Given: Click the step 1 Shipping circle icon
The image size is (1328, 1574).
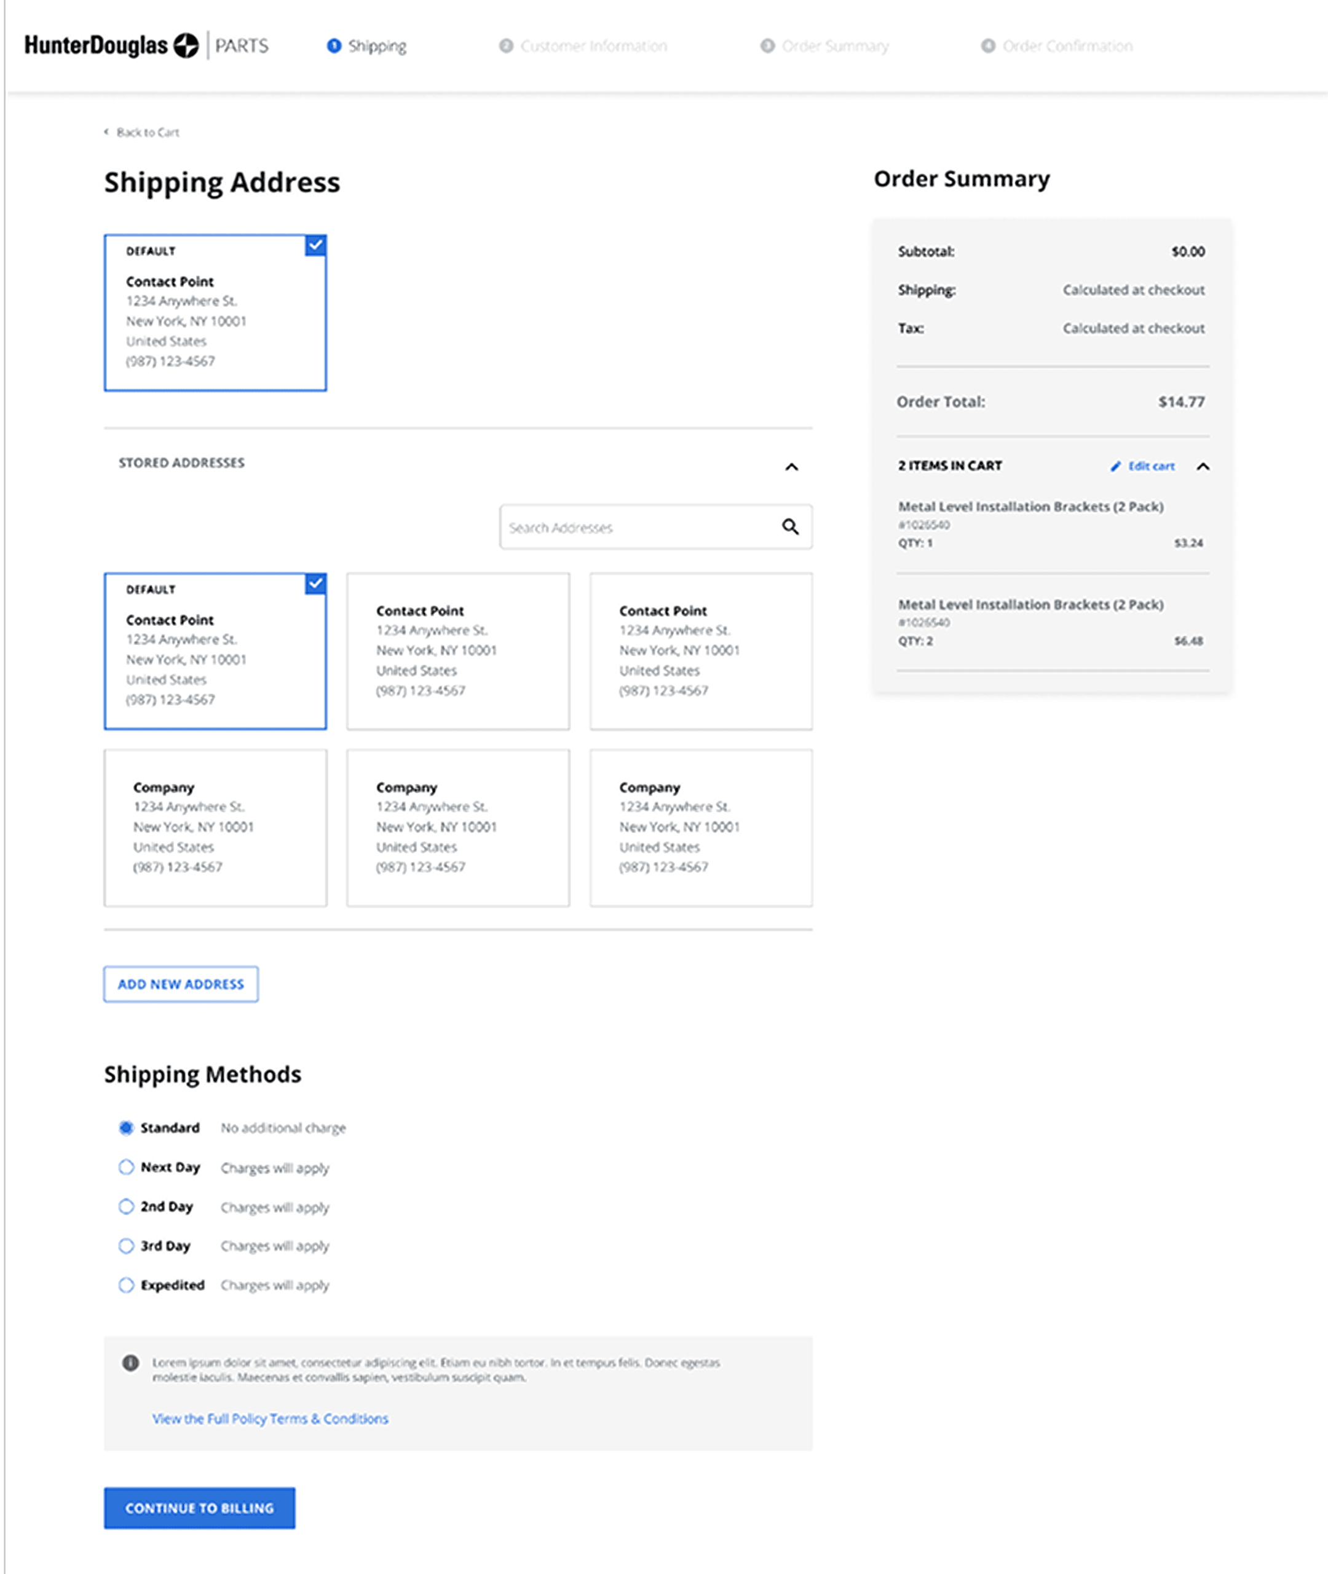Looking at the screenshot, I should (333, 46).
